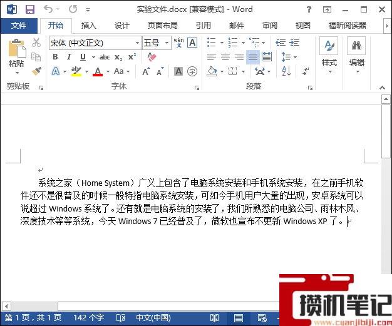Viewport: 392px width, 326px height.
Task: Click the Redo icon in title bar
Action: pyautogui.click(x=73, y=9)
